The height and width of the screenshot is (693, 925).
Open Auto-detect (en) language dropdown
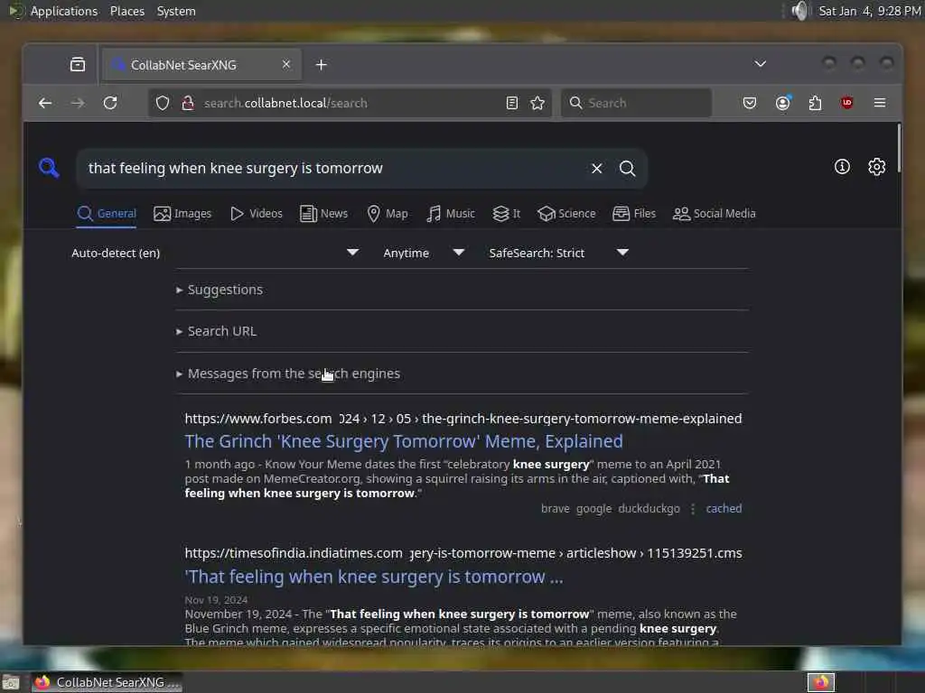[x=215, y=253]
